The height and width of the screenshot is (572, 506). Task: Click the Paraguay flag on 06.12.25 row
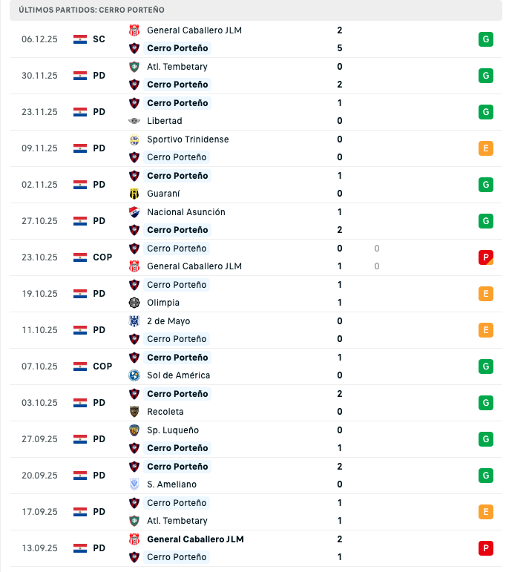click(80, 39)
